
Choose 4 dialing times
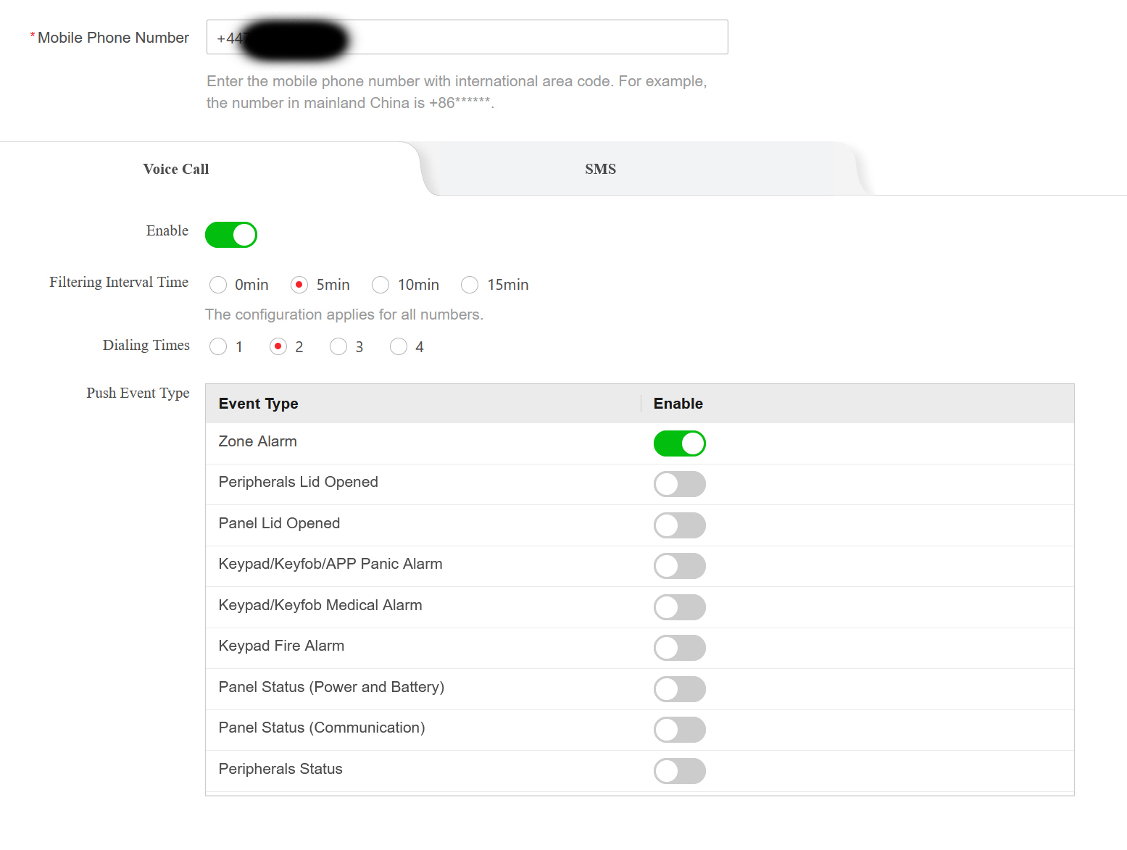coord(399,346)
